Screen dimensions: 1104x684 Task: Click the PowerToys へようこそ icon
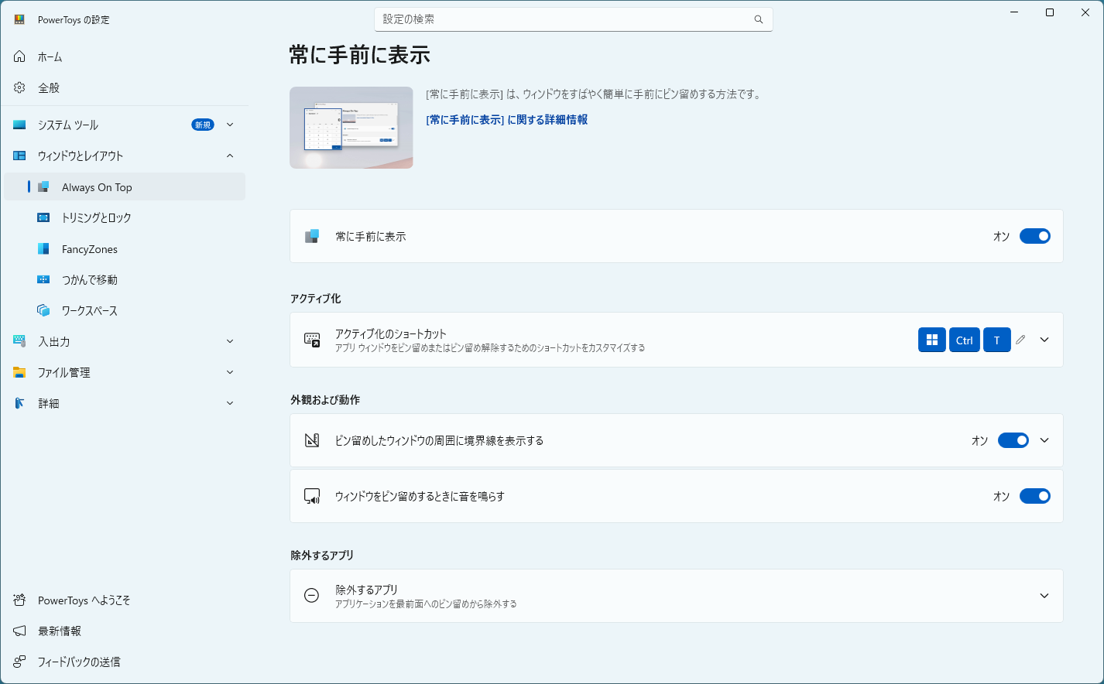click(x=19, y=600)
